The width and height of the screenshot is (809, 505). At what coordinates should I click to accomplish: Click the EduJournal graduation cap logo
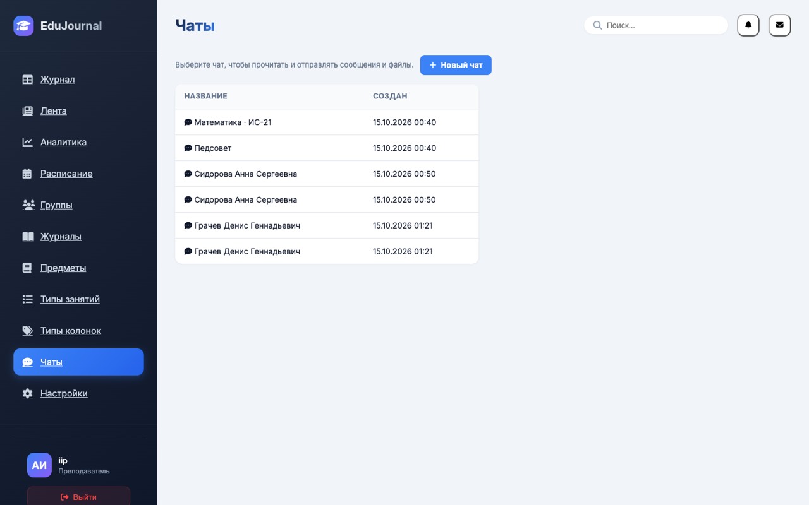(23, 26)
